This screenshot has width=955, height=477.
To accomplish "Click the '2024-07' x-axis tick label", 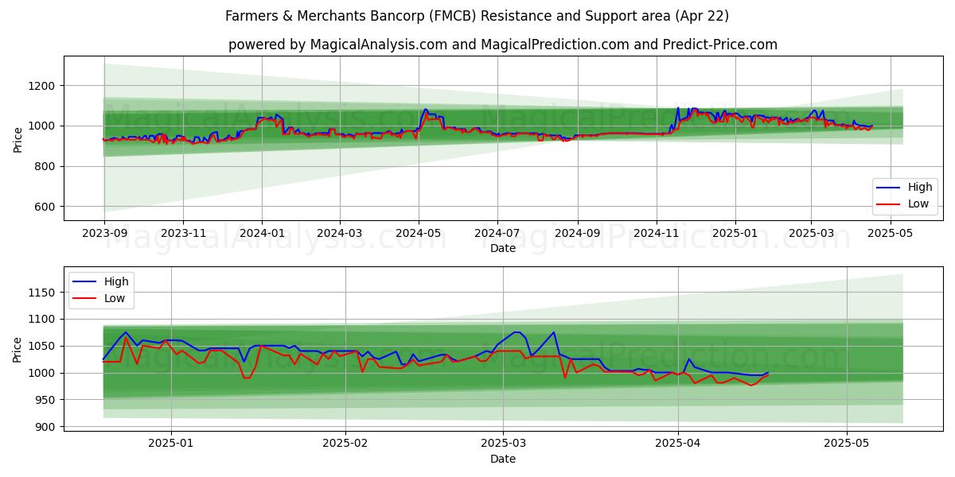I will click(498, 235).
